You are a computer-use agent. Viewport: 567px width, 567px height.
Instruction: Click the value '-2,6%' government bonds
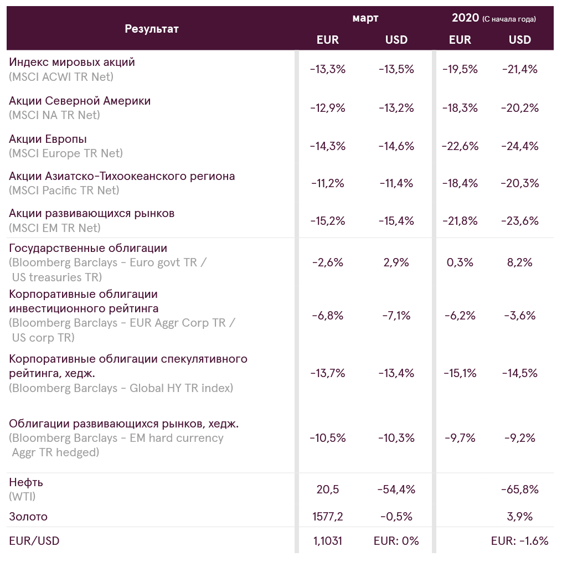328,262
